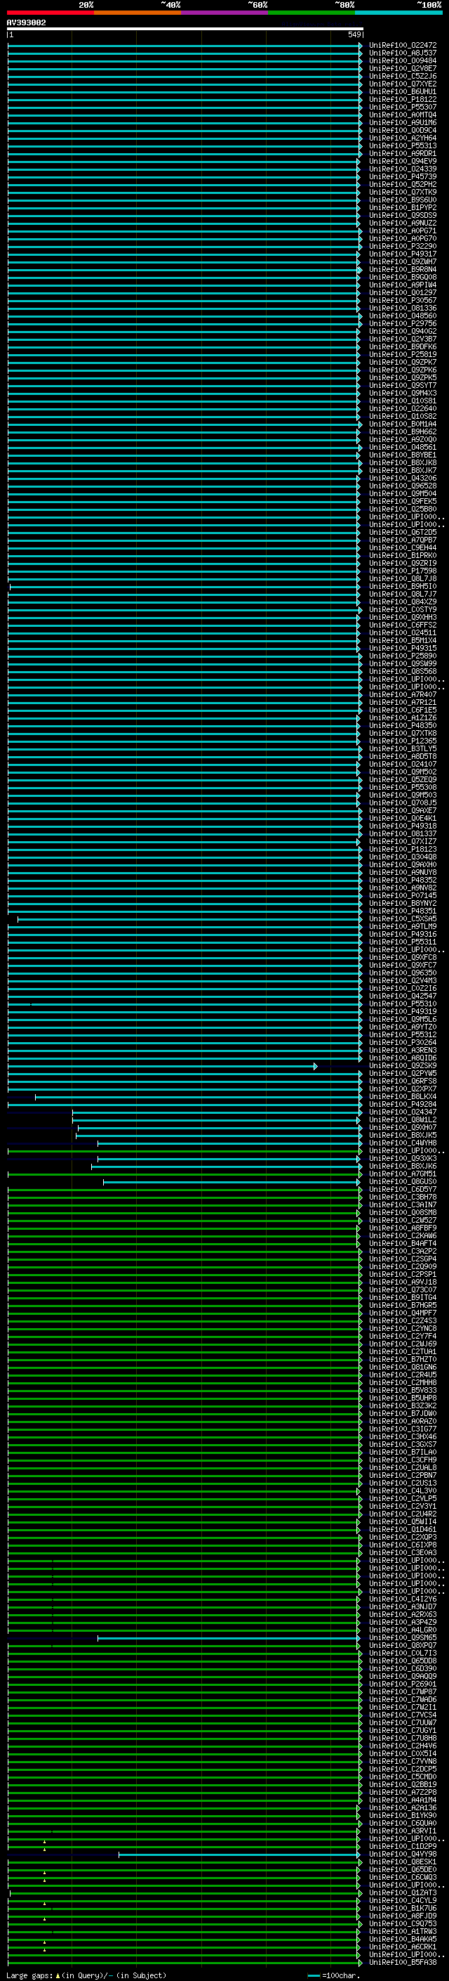This screenshot has width=449, height=1981.
Task: Select the UniRef100_P49317 label
Action: point(403,254)
